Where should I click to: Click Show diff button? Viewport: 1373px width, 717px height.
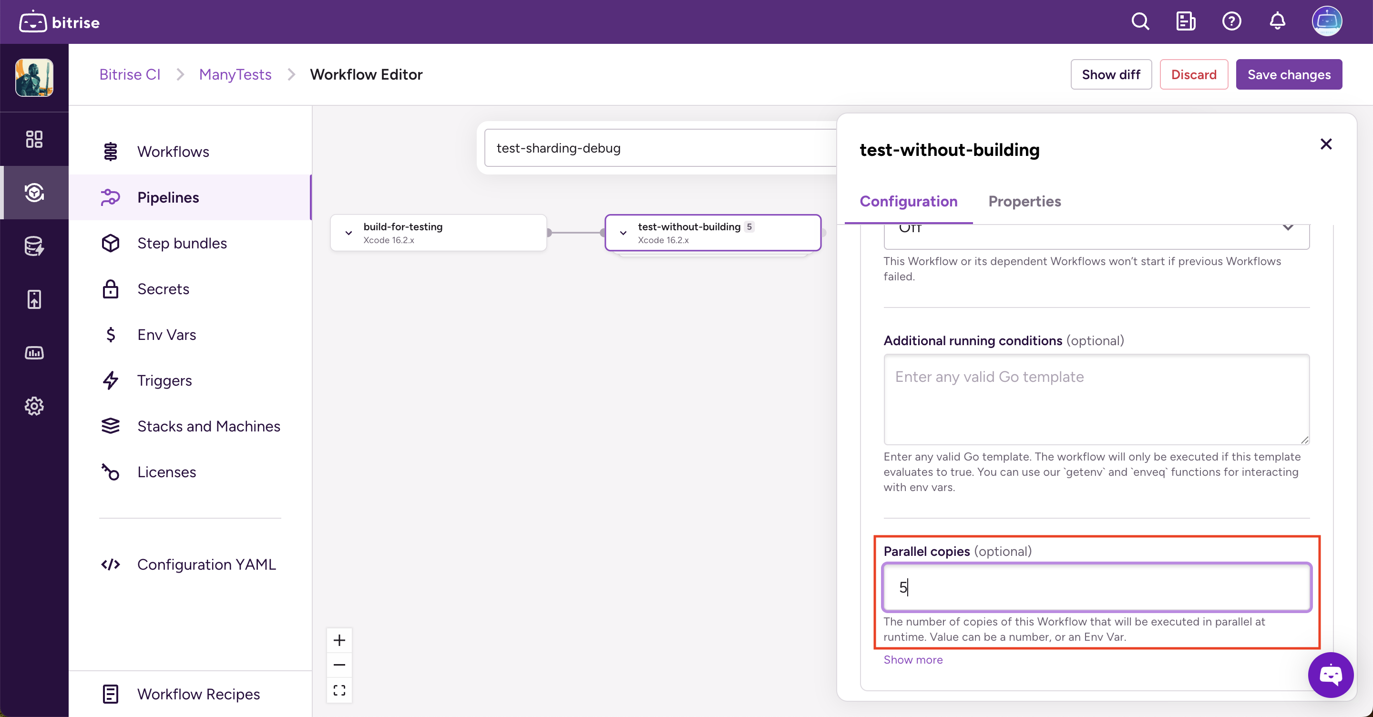pos(1111,75)
